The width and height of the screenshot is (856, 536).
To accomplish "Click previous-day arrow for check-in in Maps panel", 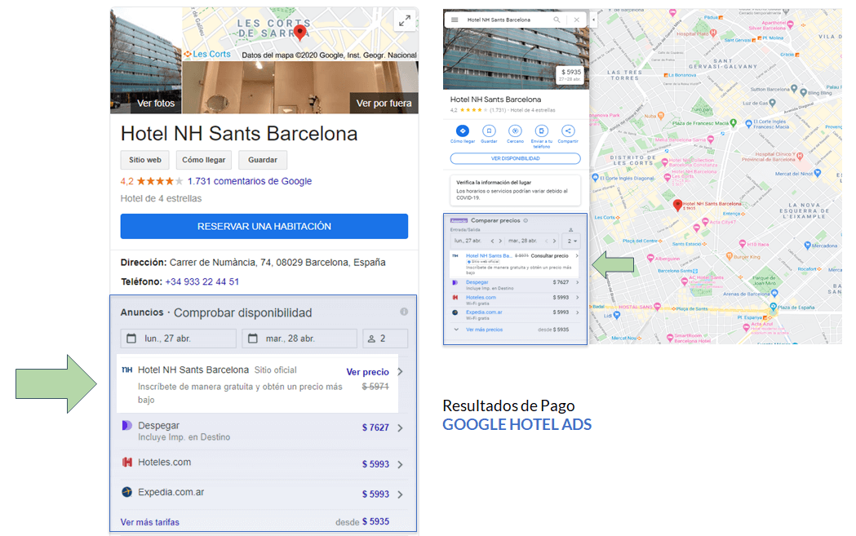I will [492, 241].
